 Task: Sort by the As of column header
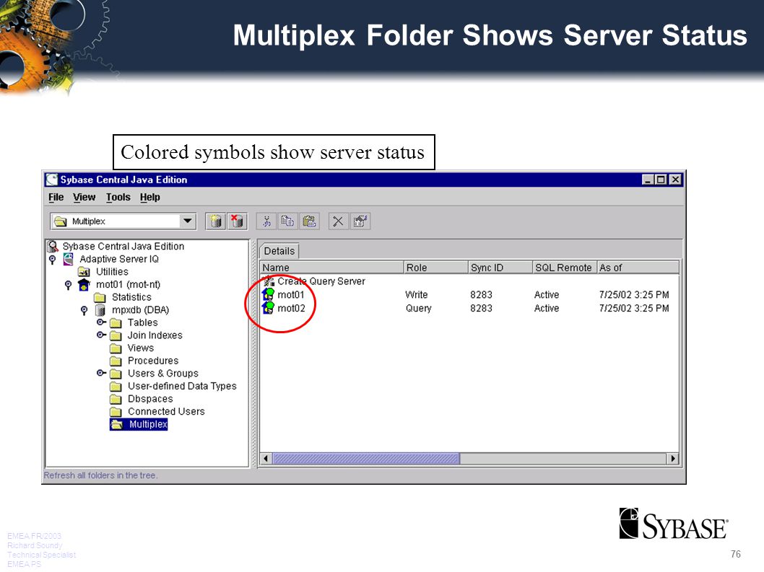tap(638, 268)
